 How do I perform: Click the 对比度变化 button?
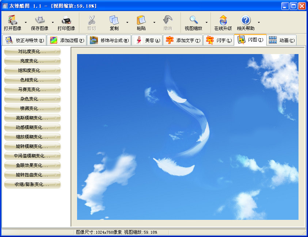(33, 51)
